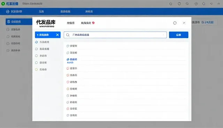
Task: Choose the dialog sidebar option with the yellow circle
Action: [x=41, y=70]
